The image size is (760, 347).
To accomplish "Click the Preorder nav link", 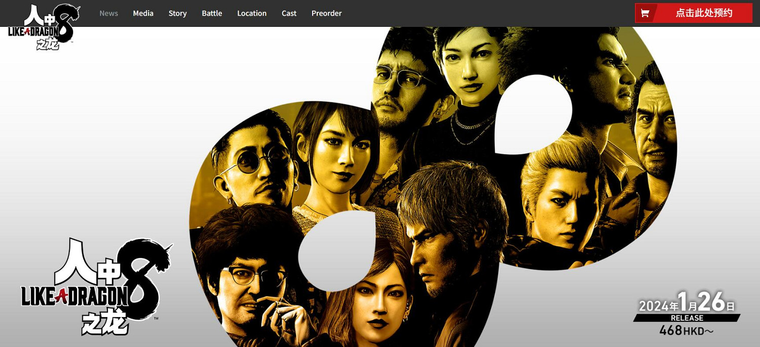I will pyautogui.click(x=326, y=13).
